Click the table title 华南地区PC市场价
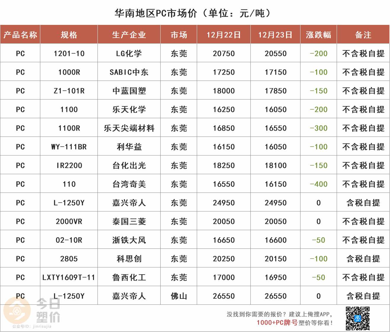This screenshot has height=332, width=390. point(156,13)
